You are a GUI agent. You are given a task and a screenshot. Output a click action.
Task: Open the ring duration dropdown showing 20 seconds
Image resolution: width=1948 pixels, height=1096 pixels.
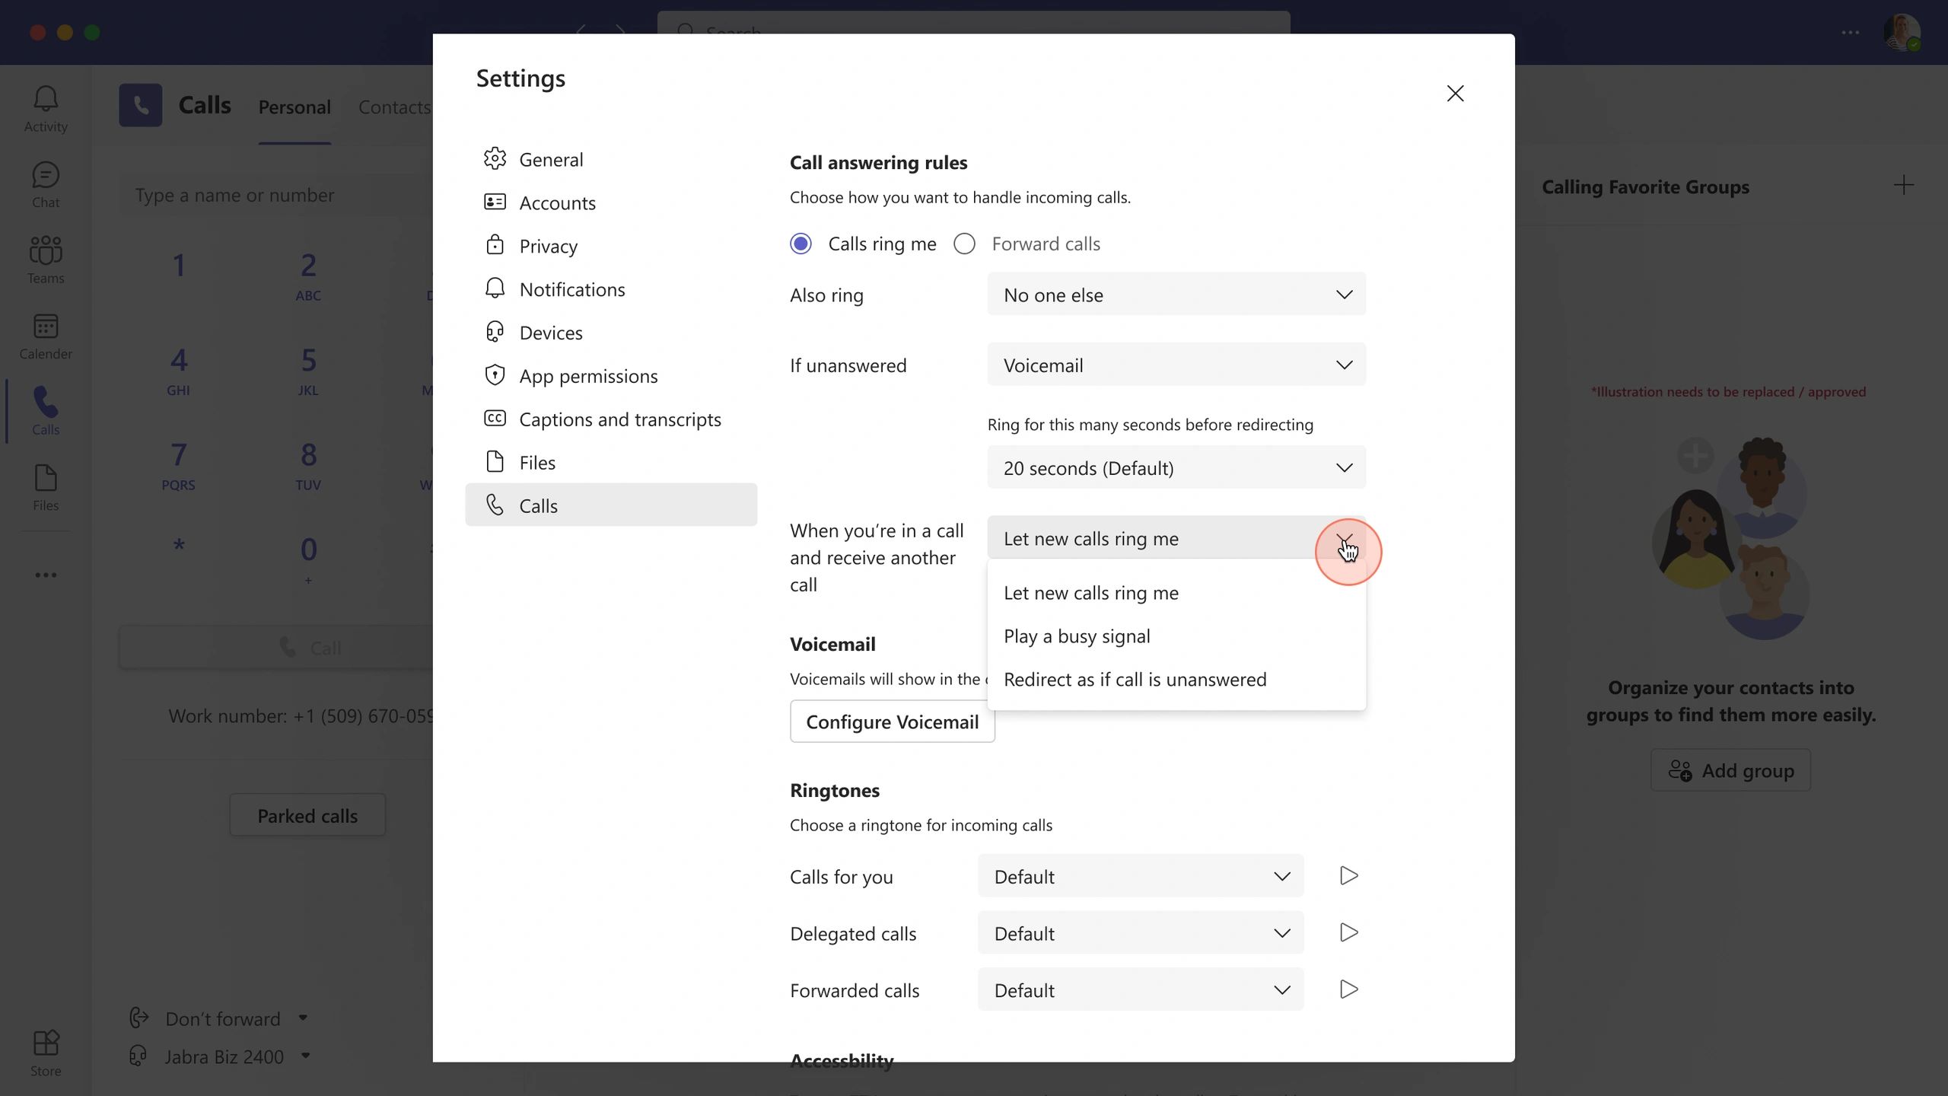point(1176,467)
